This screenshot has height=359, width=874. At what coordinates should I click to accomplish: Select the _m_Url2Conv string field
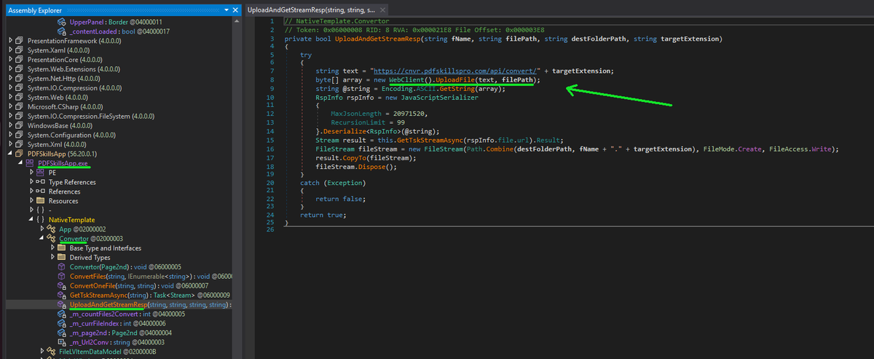pos(117,342)
